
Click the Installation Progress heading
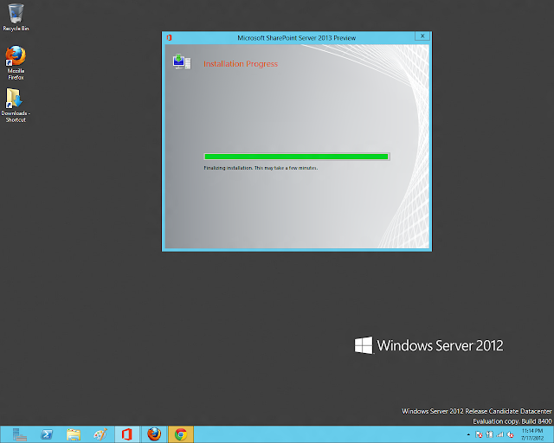pos(241,64)
